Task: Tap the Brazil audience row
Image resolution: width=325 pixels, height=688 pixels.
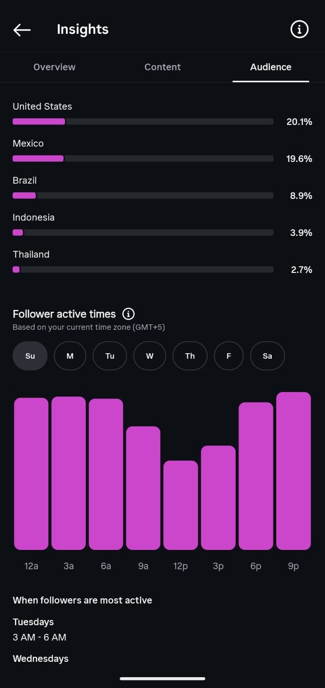Action: click(x=162, y=188)
